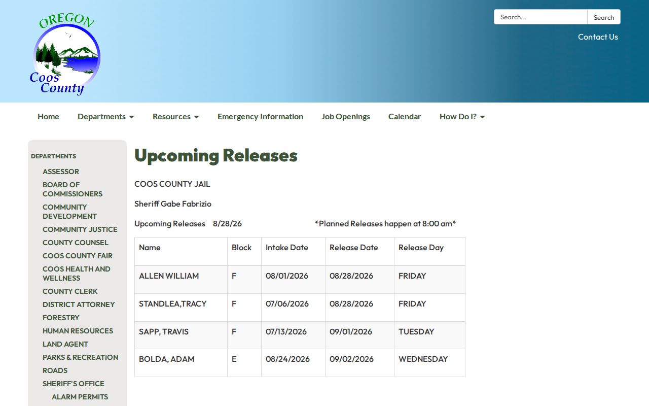This screenshot has height=406, width=649.
Task: Open the Calendar menu item
Action: (x=405, y=116)
